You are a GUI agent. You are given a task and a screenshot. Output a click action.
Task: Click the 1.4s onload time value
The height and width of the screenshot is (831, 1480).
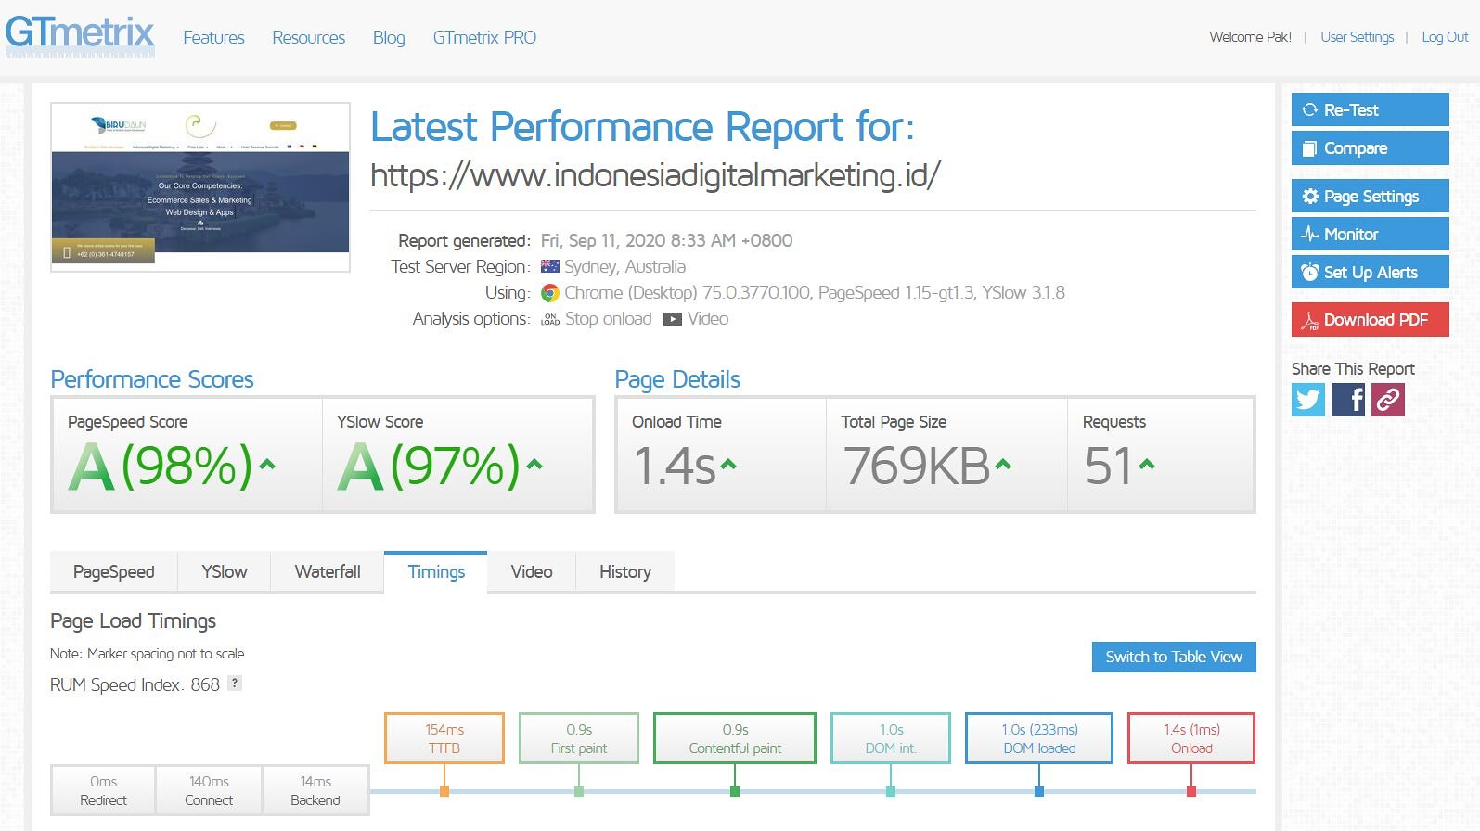(x=675, y=466)
